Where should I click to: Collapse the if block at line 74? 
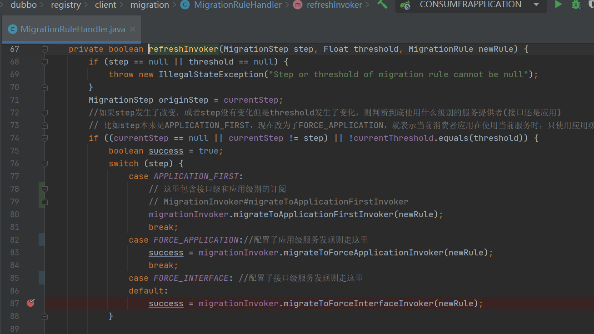click(45, 138)
